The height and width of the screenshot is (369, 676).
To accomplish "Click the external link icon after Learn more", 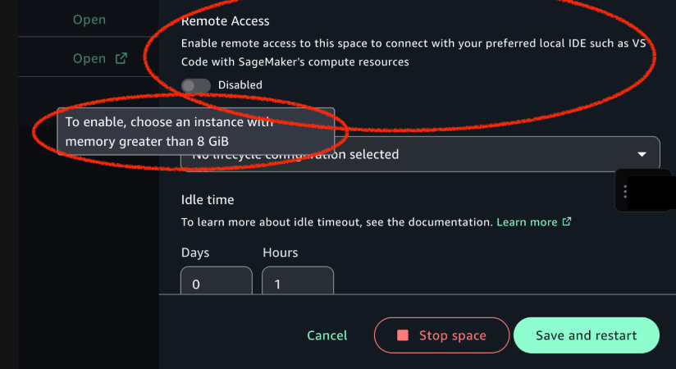I will pyautogui.click(x=566, y=221).
